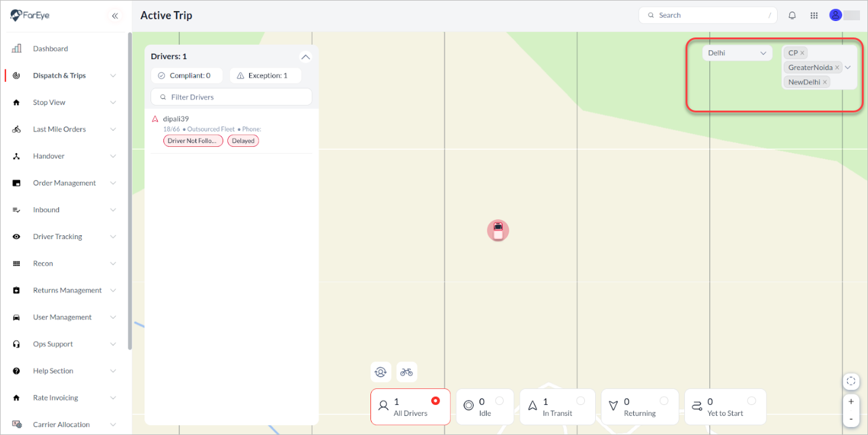Select the In Transit radio button
868x435 pixels.
[x=581, y=401]
